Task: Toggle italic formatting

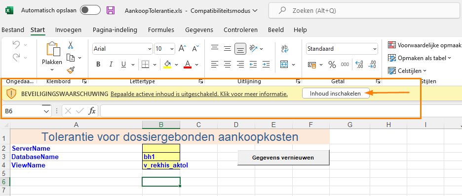Action: tap(111, 65)
